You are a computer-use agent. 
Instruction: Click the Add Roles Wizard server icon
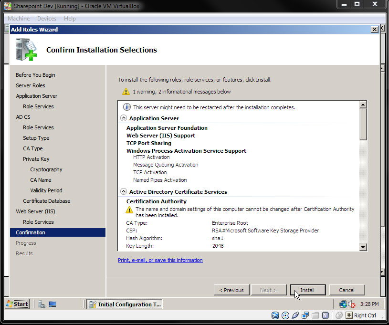click(x=26, y=49)
